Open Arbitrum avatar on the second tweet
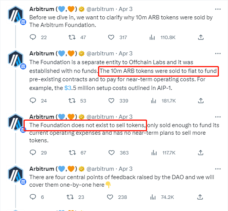 16,59
